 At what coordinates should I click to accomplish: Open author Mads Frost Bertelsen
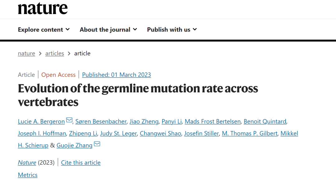tap(212, 121)
